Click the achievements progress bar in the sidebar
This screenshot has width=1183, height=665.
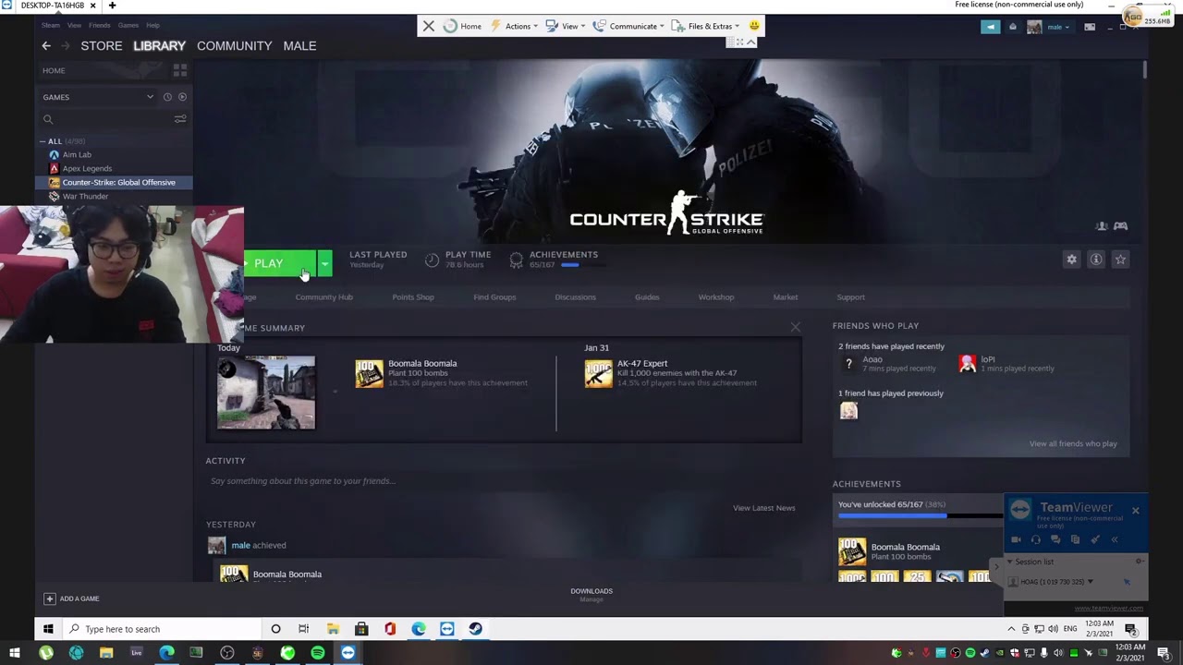[920, 516]
